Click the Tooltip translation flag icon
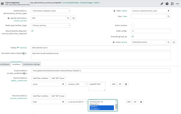181x114 pixels. 18,48
